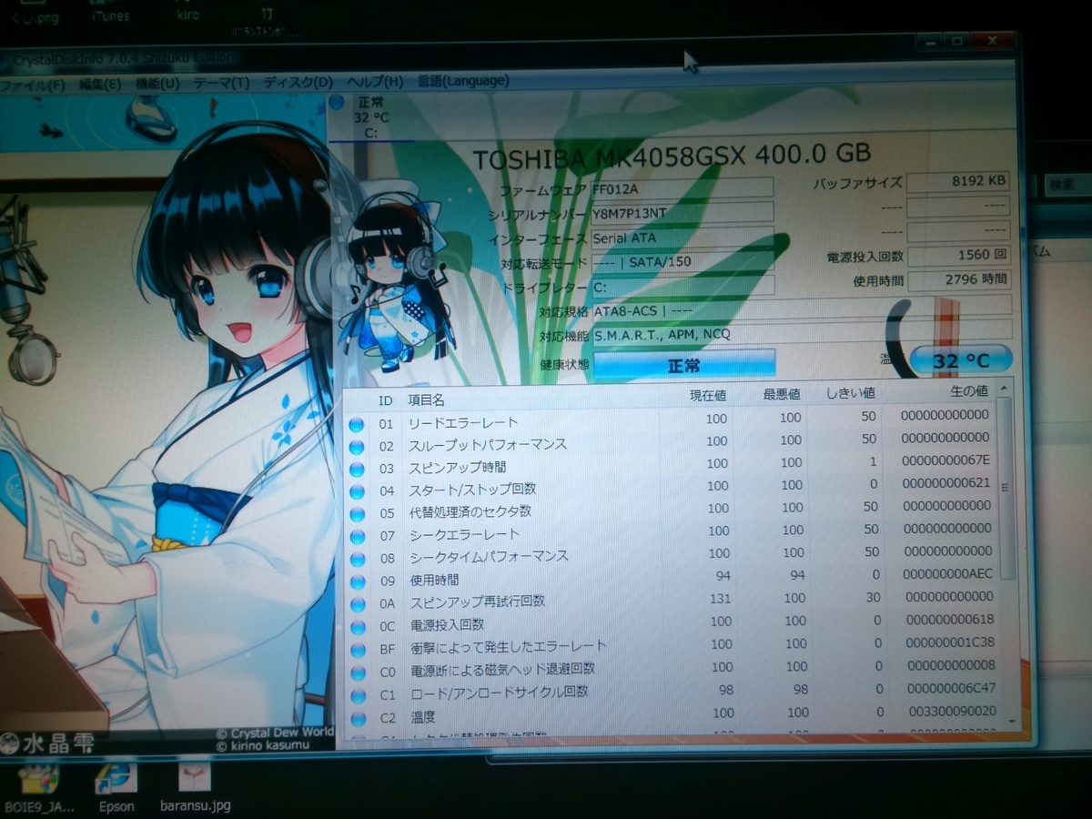This screenshot has height=819, width=1092.
Task: Open the Epson desktop icon
Action: tap(116, 788)
